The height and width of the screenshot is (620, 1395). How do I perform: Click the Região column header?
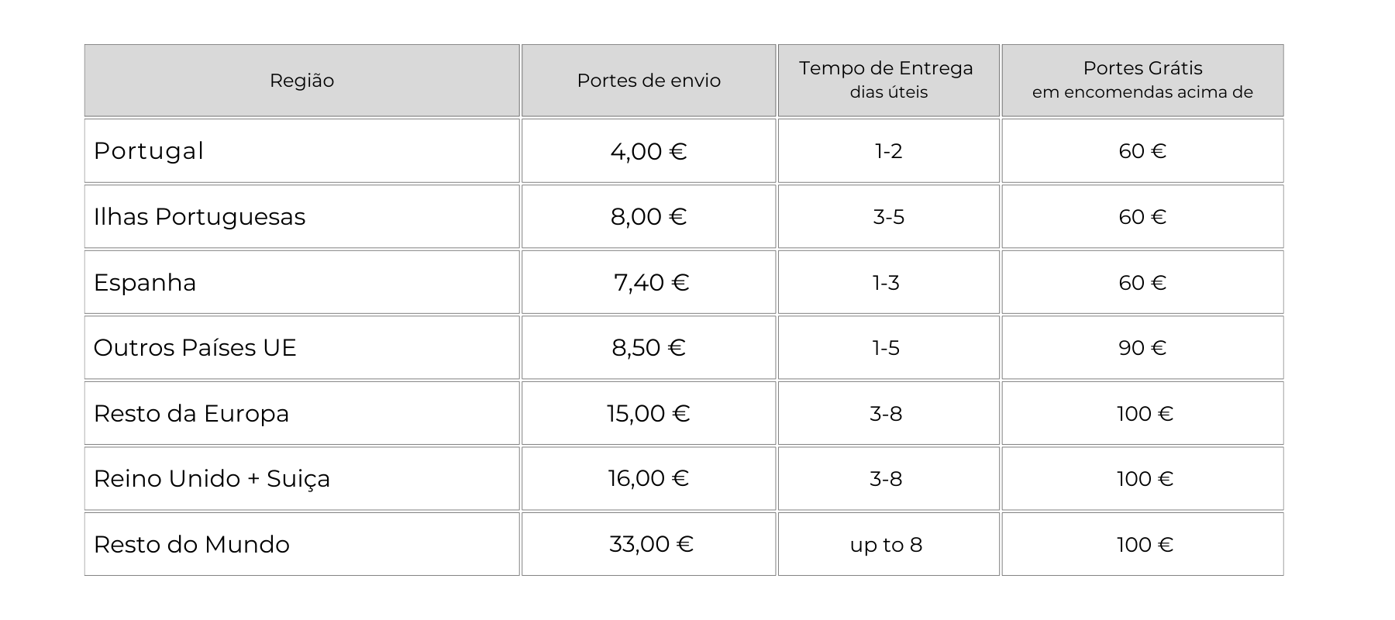[x=301, y=81]
